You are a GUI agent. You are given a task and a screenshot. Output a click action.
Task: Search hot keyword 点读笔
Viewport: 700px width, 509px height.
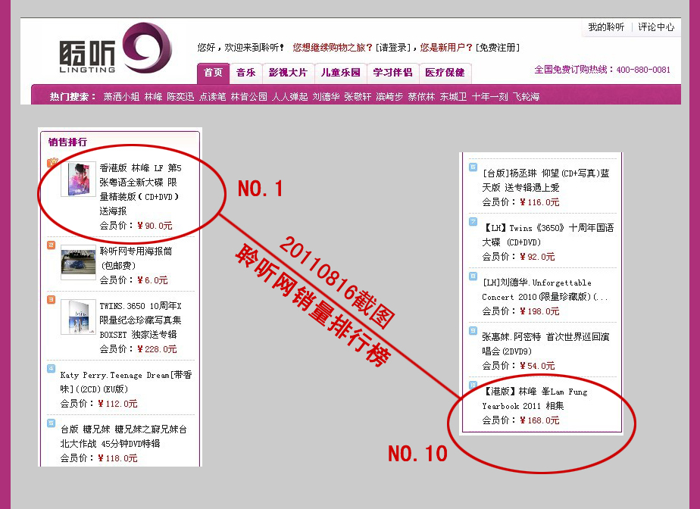pyautogui.click(x=212, y=96)
